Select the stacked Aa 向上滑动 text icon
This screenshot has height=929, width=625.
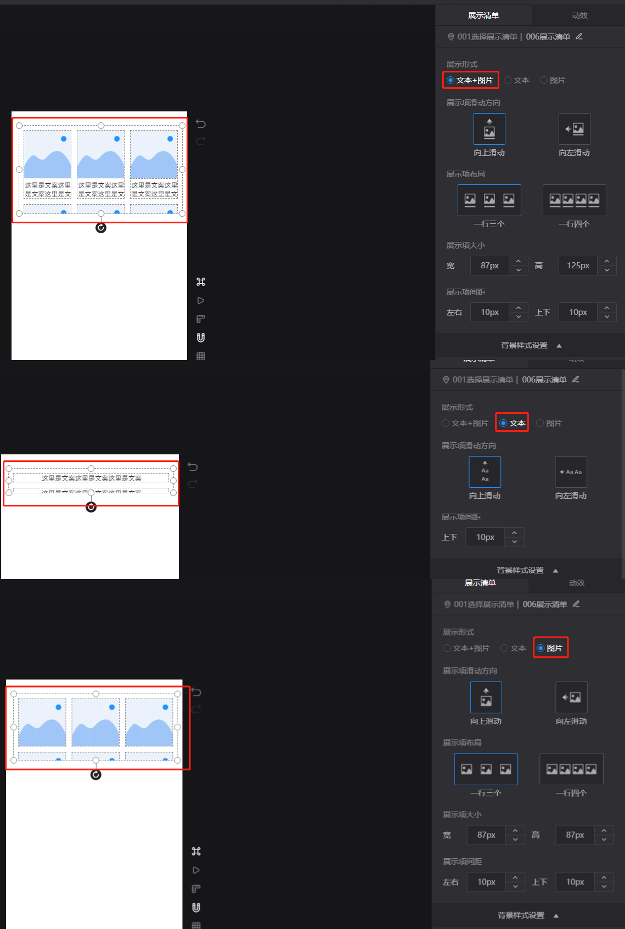485,472
